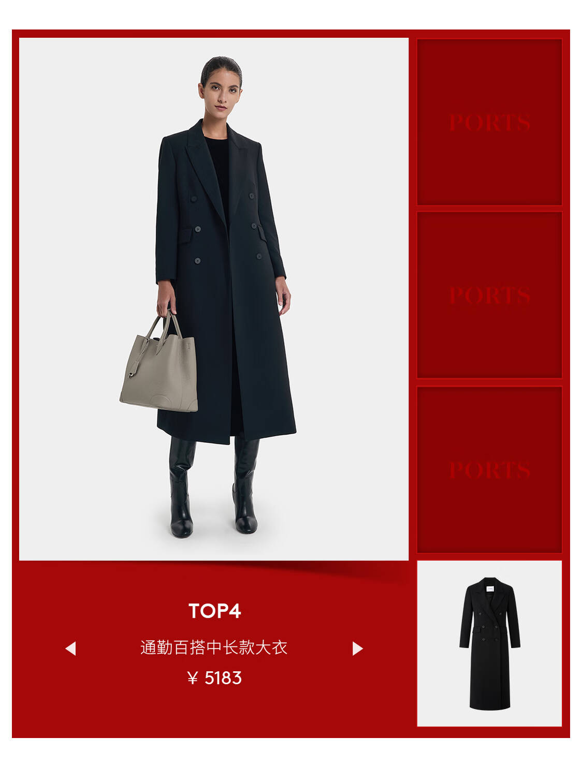Open the 通勤百搭中长款大衣 product title

tap(214, 647)
